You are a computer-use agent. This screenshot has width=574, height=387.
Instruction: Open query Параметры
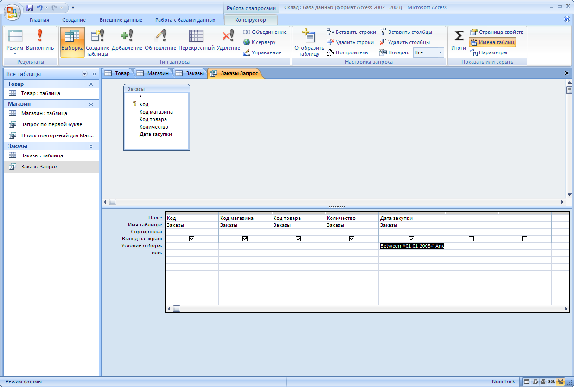click(489, 52)
